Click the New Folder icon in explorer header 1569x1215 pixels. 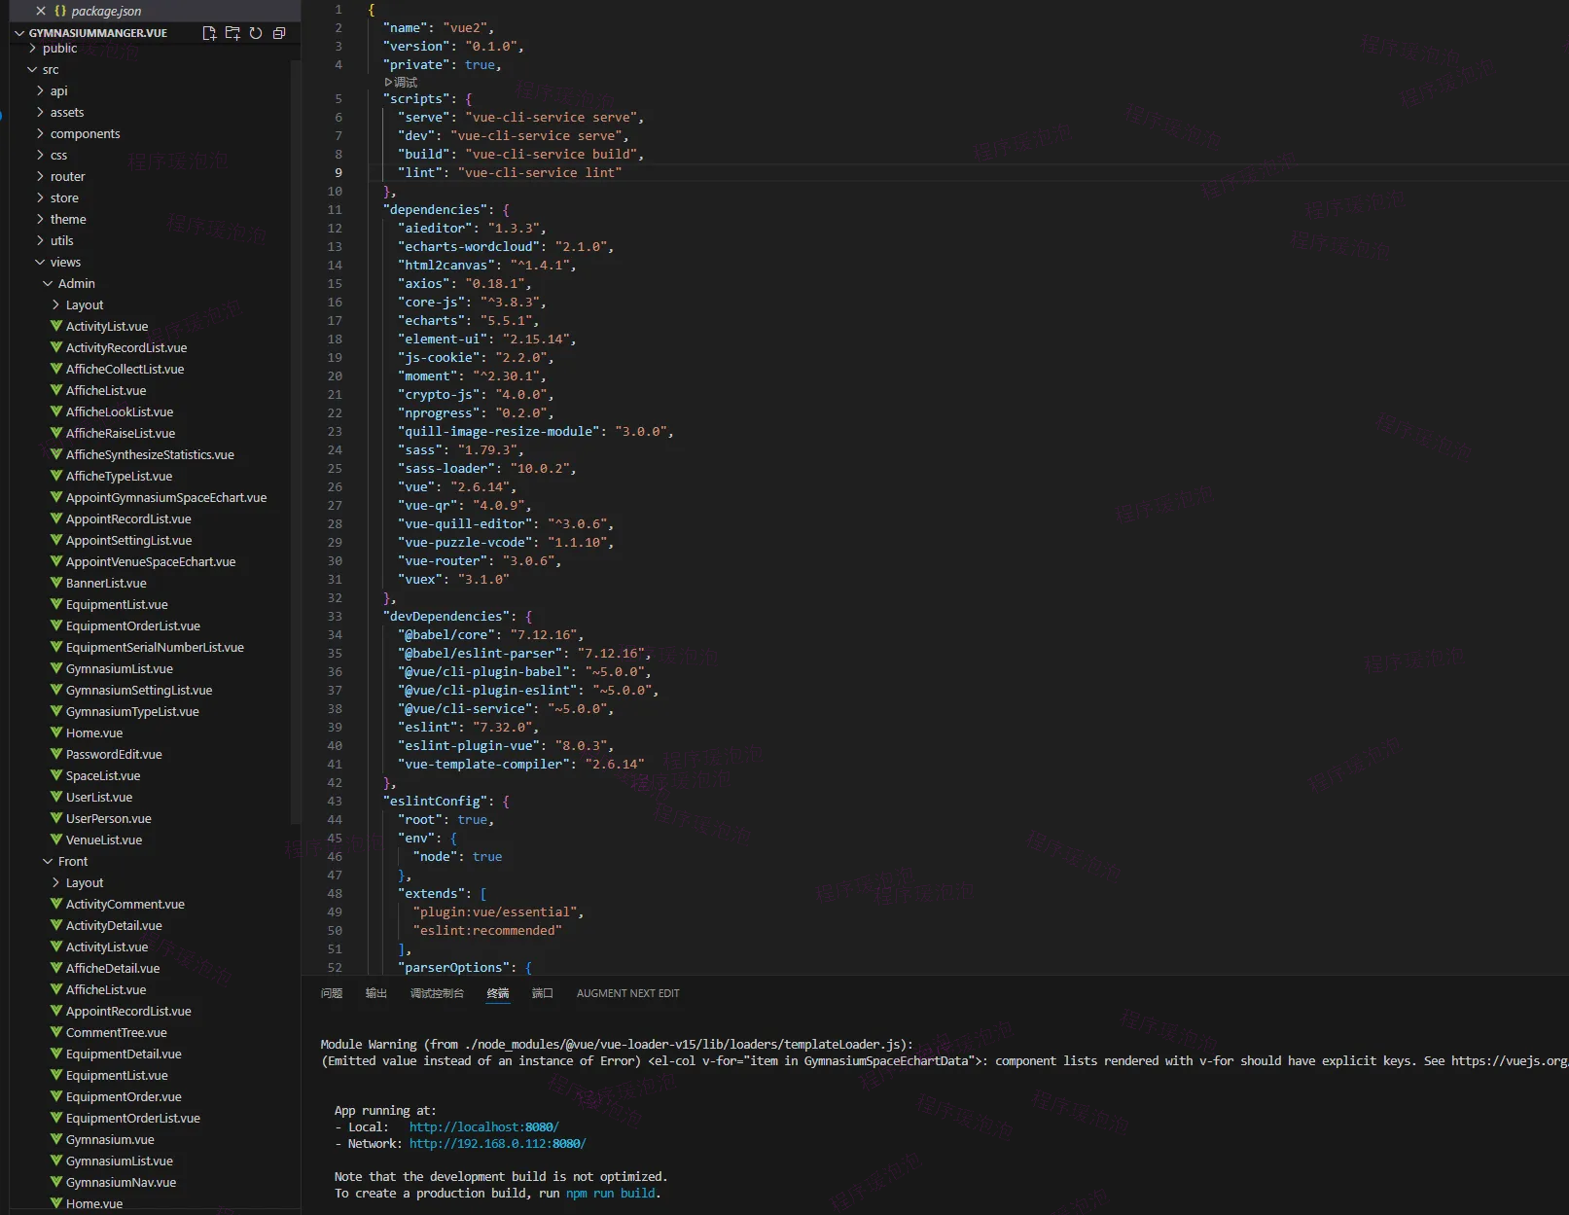click(232, 33)
